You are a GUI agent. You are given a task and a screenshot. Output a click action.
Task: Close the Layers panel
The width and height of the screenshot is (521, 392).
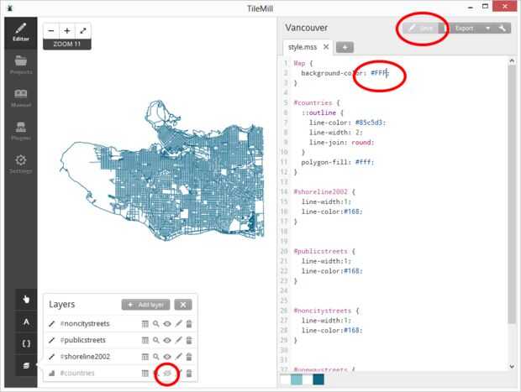(183, 305)
